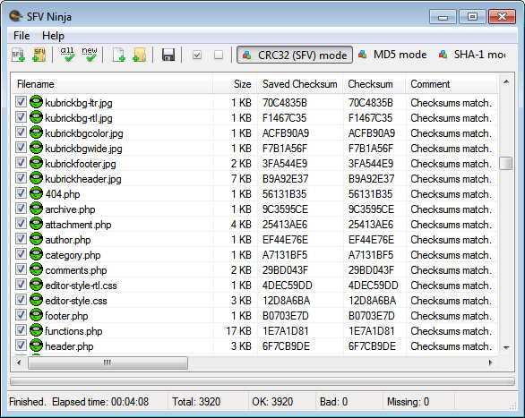Sort by Size column header
This screenshot has height=418, width=525.
235,84
